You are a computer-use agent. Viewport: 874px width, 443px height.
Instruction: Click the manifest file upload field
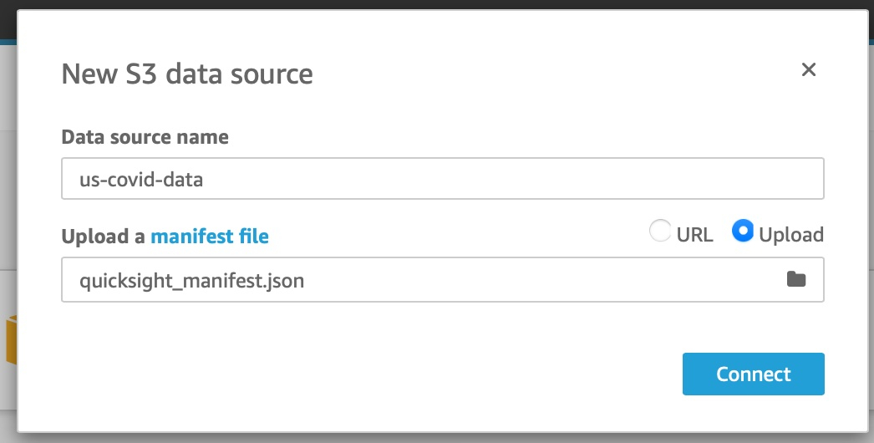click(x=418, y=280)
